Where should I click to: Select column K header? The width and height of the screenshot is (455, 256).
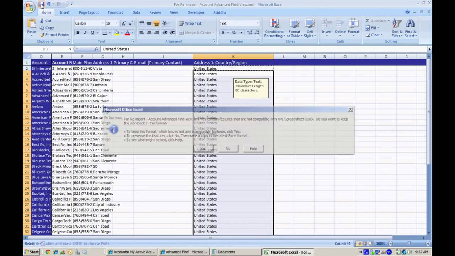click(233, 57)
